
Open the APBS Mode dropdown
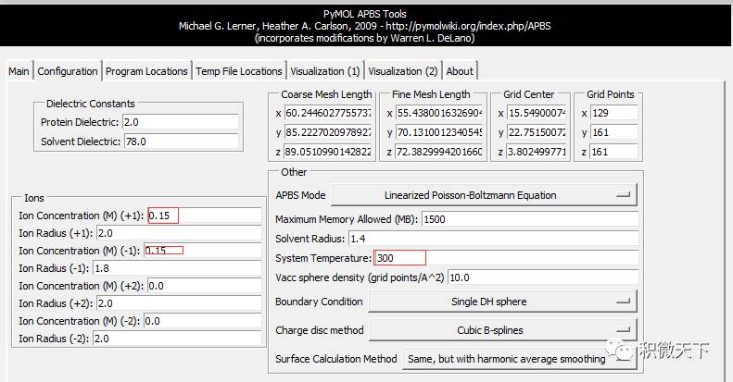[x=484, y=195]
